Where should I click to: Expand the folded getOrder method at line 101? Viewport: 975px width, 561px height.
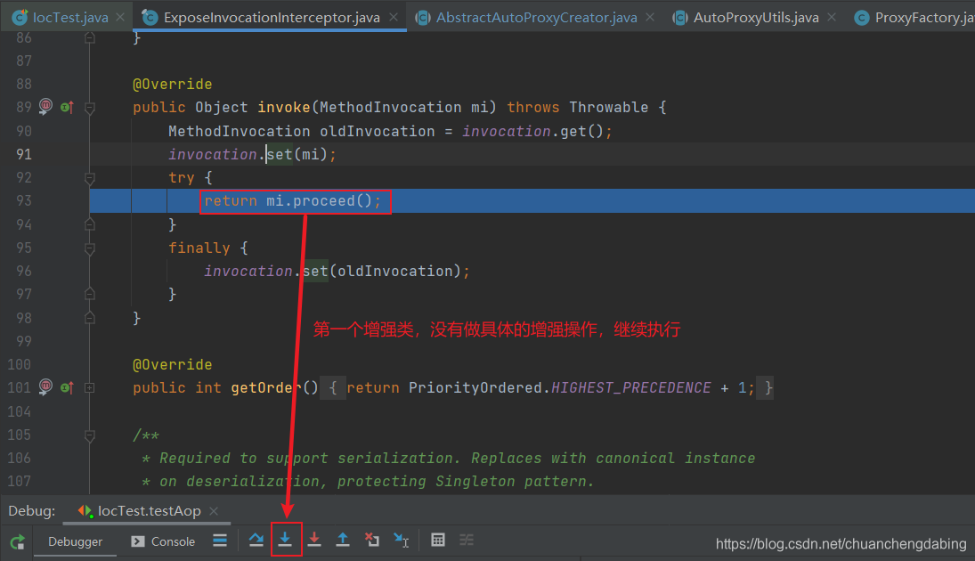[x=90, y=388]
